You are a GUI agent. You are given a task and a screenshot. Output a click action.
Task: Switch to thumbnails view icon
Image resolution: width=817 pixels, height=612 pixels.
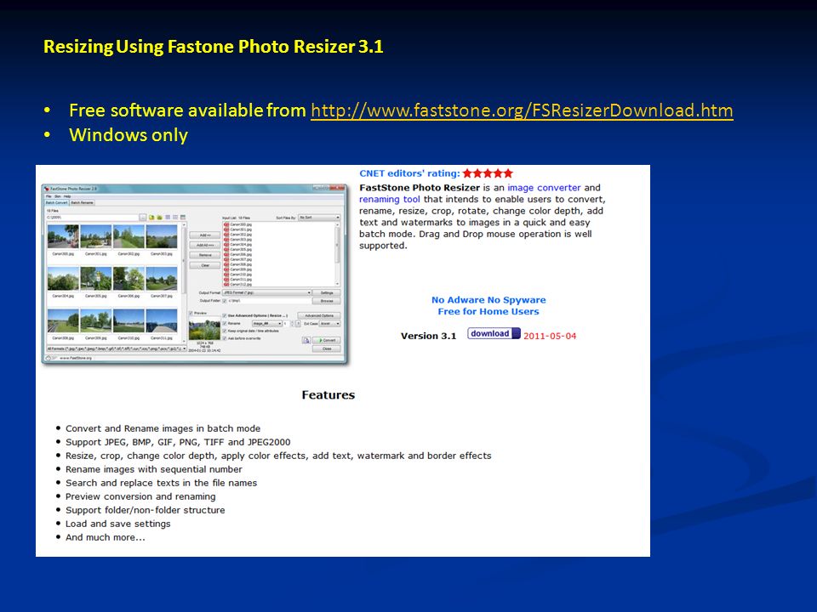pos(168,217)
